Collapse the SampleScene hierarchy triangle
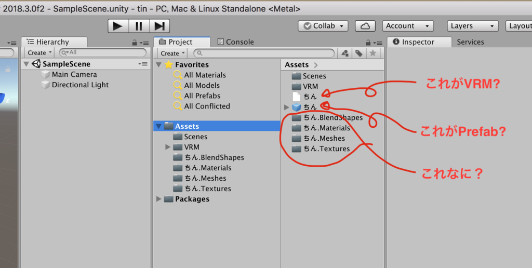Image resolution: width=532 pixels, height=268 pixels. (x=26, y=64)
